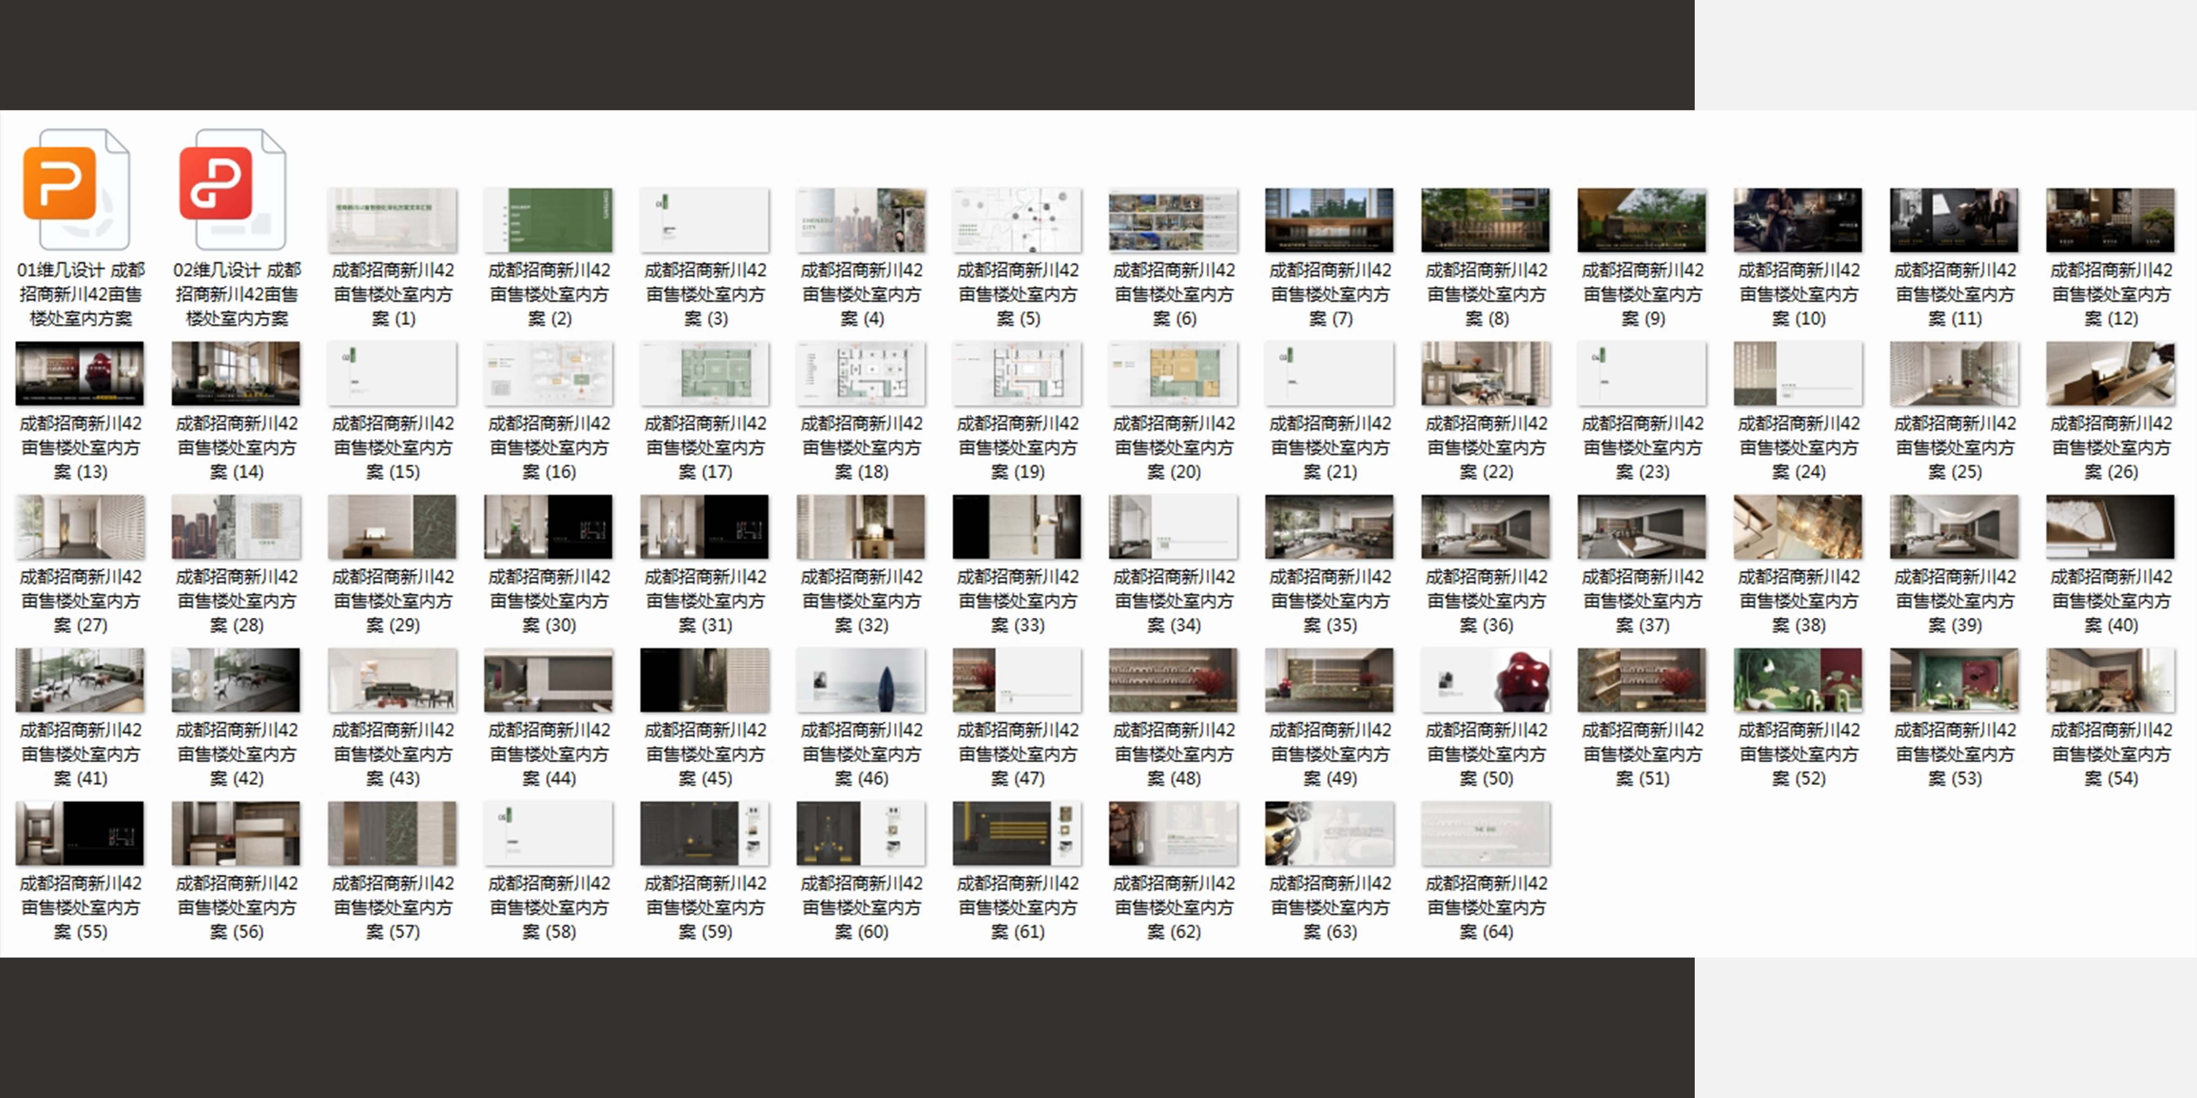
Task: Open dark lighting plan thumbnail 案 (59)
Action: 705,834
